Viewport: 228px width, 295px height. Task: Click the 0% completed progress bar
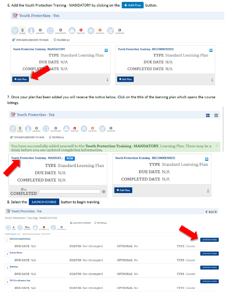click(x=69, y=191)
